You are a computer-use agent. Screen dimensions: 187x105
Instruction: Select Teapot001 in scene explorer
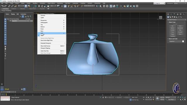[15, 21]
